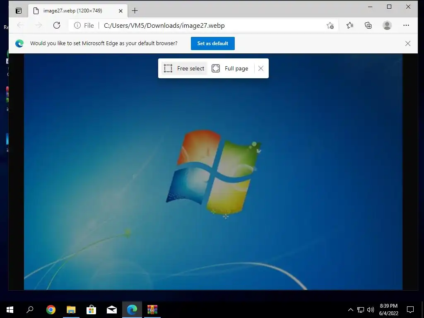Open volume speaker tray icon
This screenshot has height=318, width=424.
point(371,310)
